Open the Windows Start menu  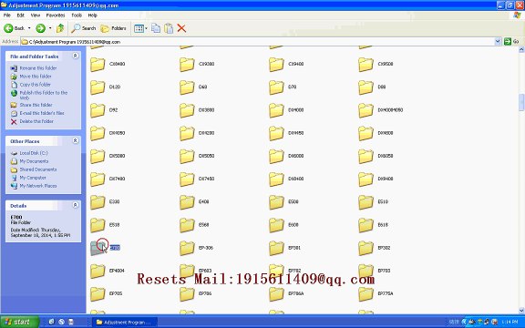coord(19,322)
